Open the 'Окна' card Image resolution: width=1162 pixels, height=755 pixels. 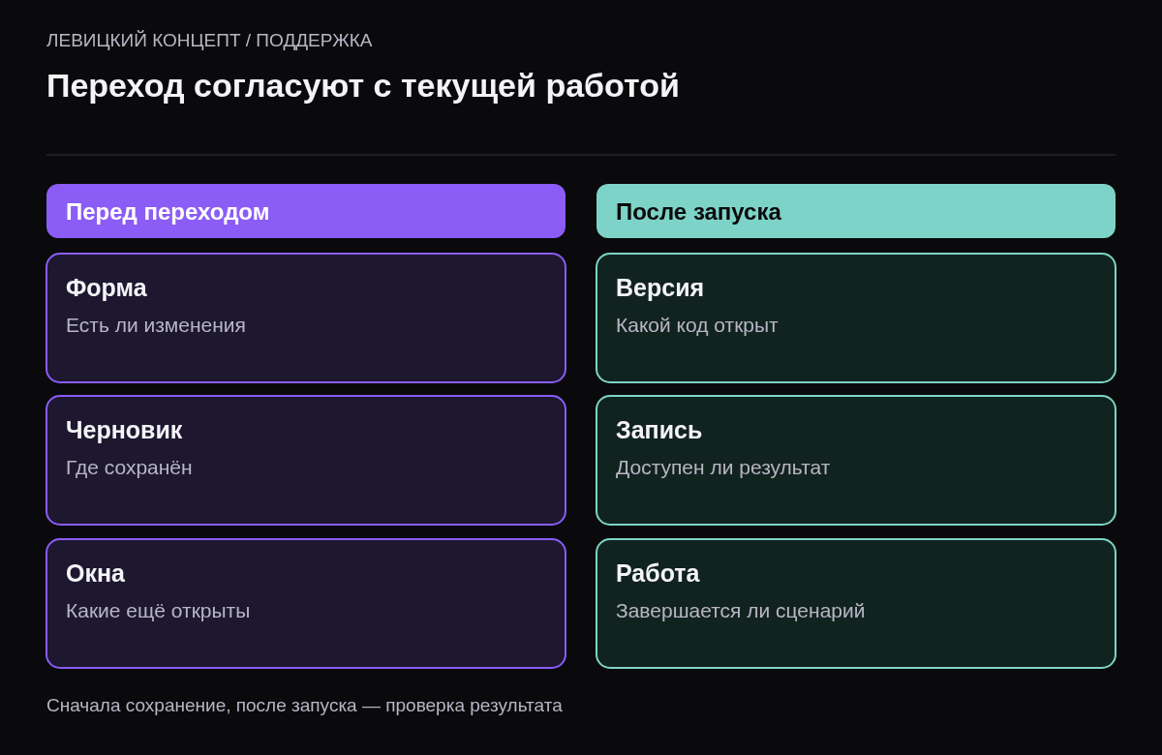click(x=306, y=604)
